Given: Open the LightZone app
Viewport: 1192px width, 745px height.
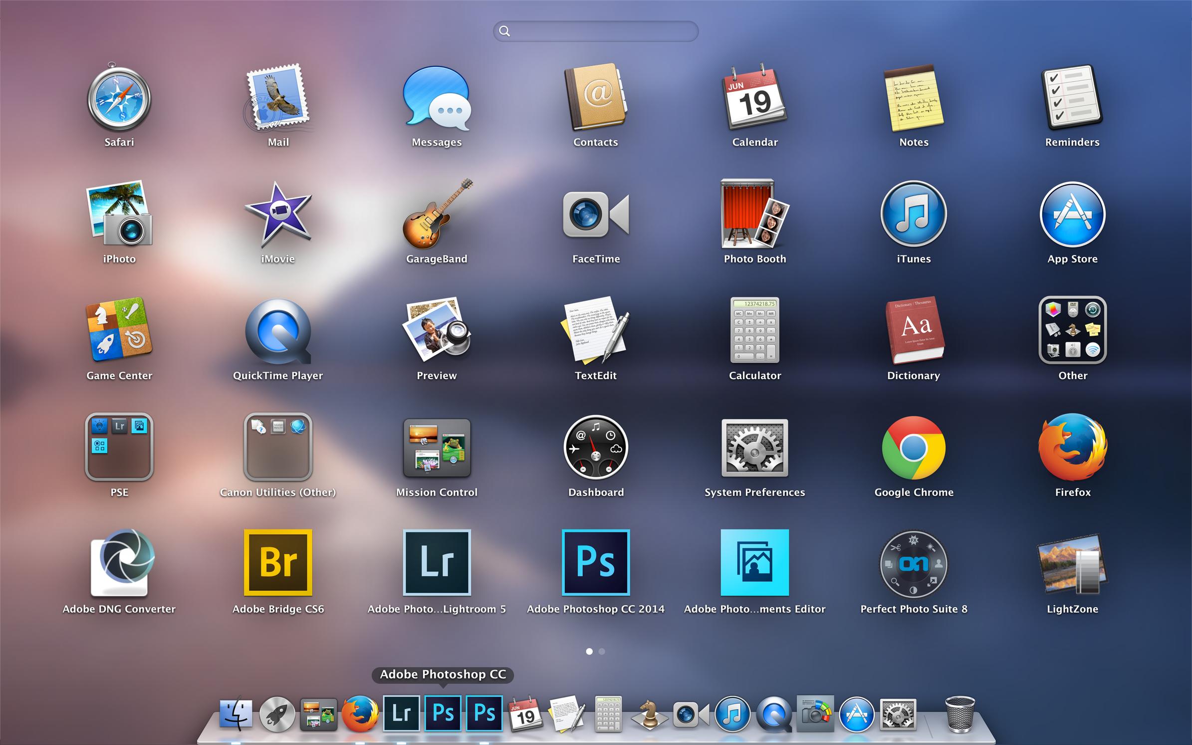Looking at the screenshot, I should pyautogui.click(x=1072, y=564).
